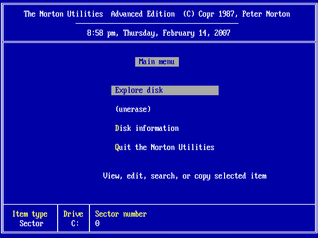Click the Sector value under Item type

pos(31,224)
